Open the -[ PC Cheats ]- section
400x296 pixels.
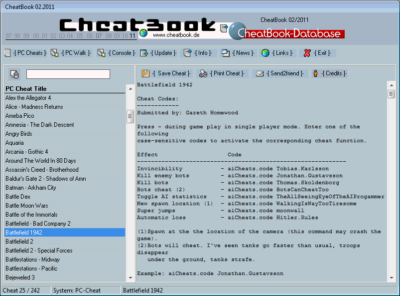coord(30,53)
